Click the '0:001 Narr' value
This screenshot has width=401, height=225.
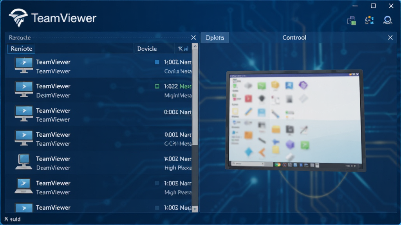point(178,135)
